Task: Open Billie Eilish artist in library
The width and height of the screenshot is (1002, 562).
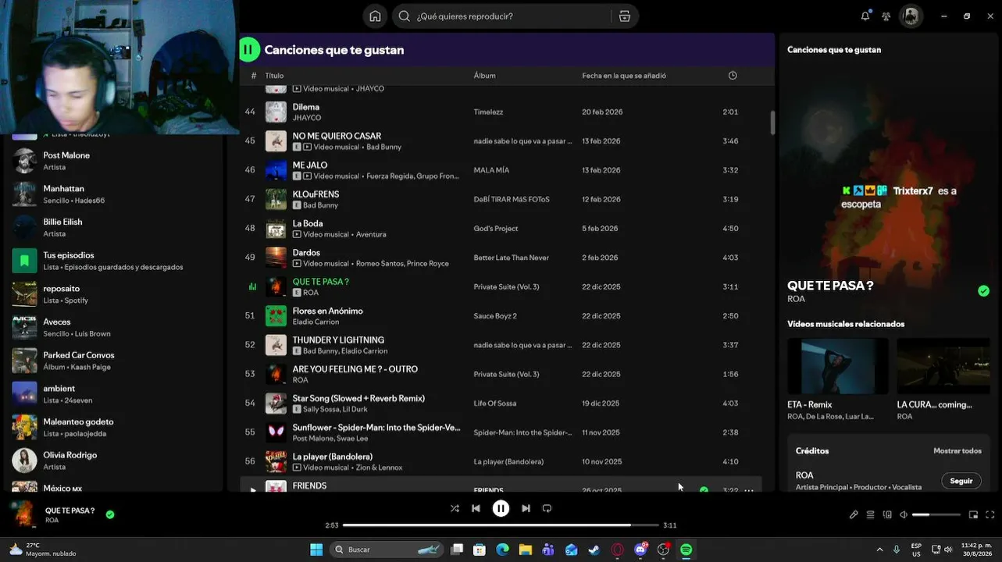Action: [x=113, y=228]
